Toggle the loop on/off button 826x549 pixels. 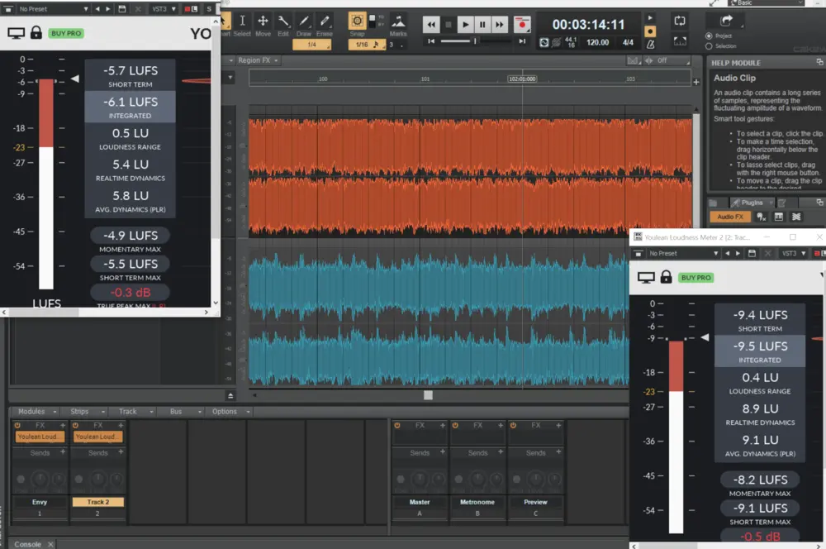coord(680,21)
